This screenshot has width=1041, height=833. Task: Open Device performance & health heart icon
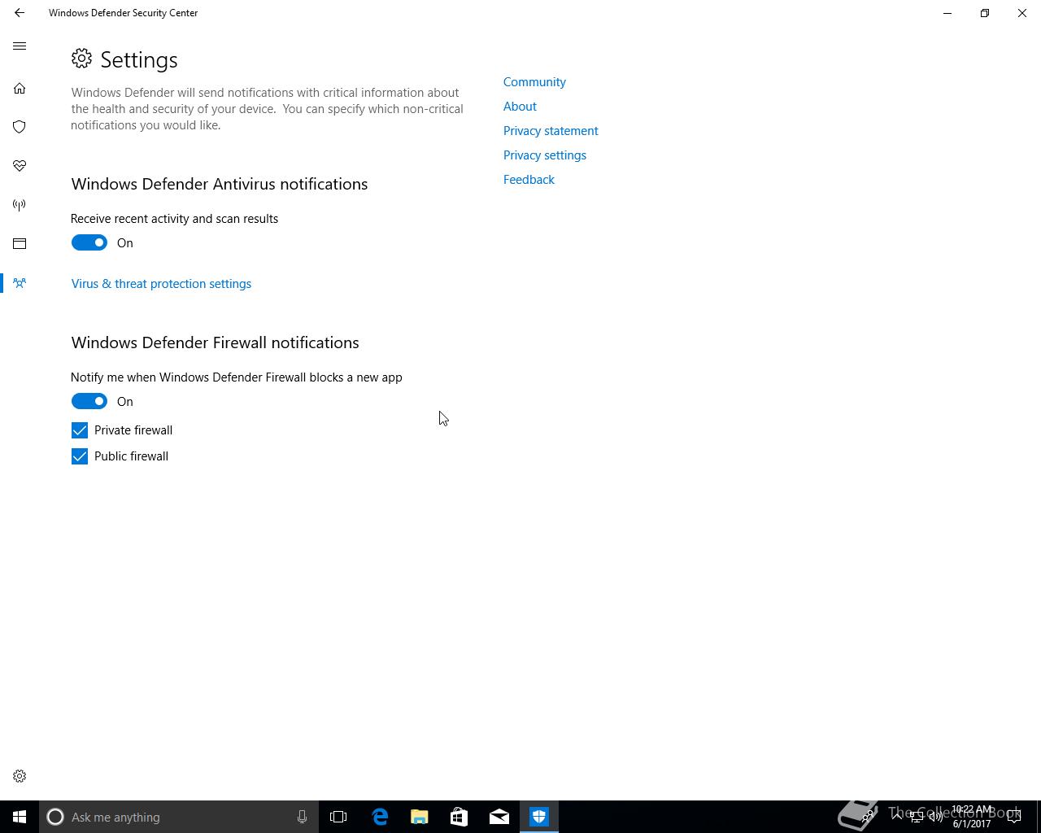click(20, 166)
